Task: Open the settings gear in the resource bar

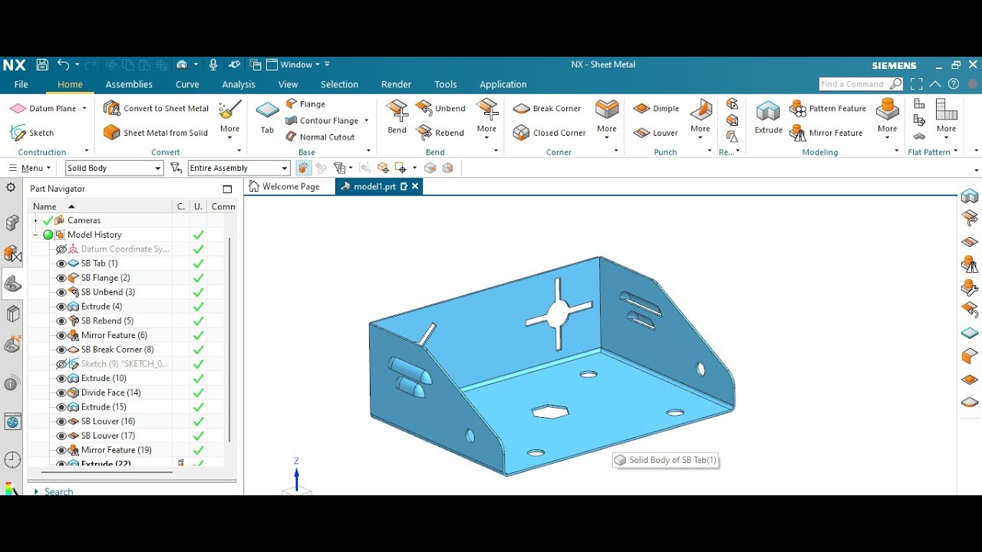Action: pos(12,188)
